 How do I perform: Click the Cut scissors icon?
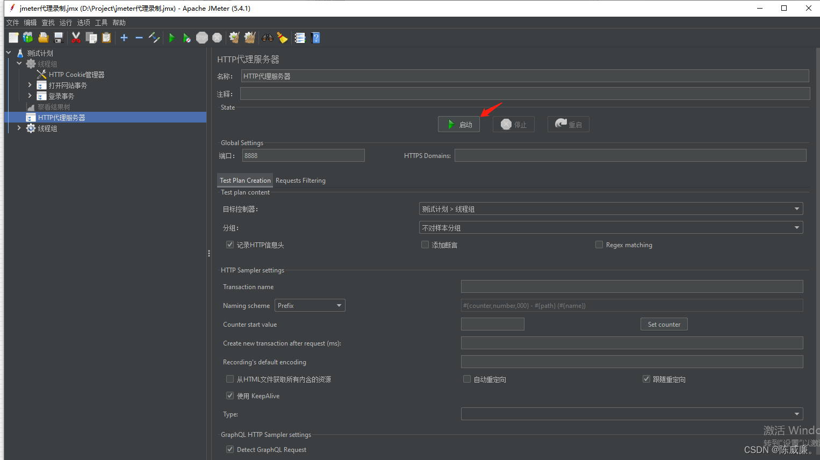tap(76, 38)
